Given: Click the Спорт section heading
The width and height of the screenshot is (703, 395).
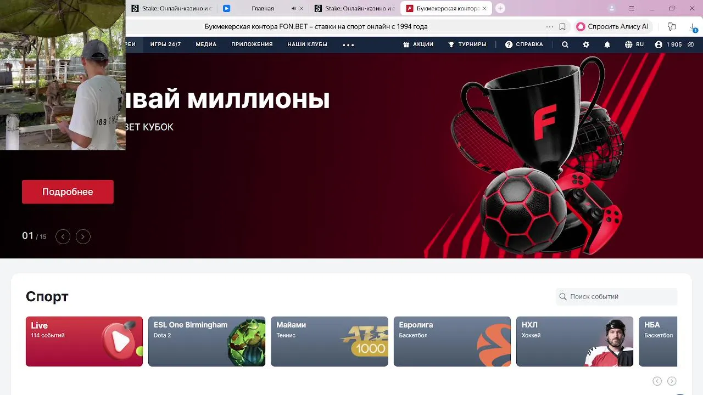Looking at the screenshot, I should 47,297.
